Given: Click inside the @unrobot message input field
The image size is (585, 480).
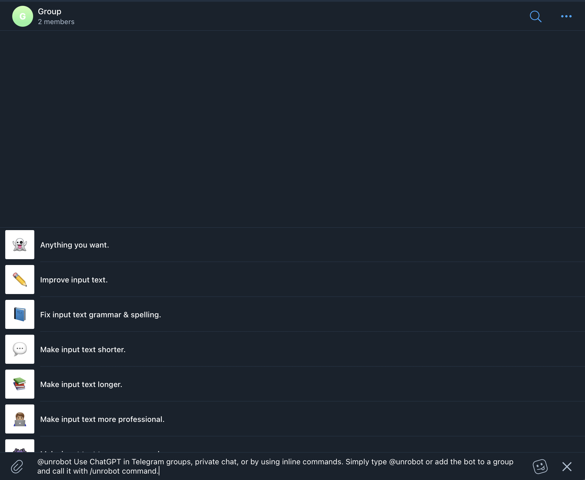Looking at the screenshot, I should tap(276, 466).
